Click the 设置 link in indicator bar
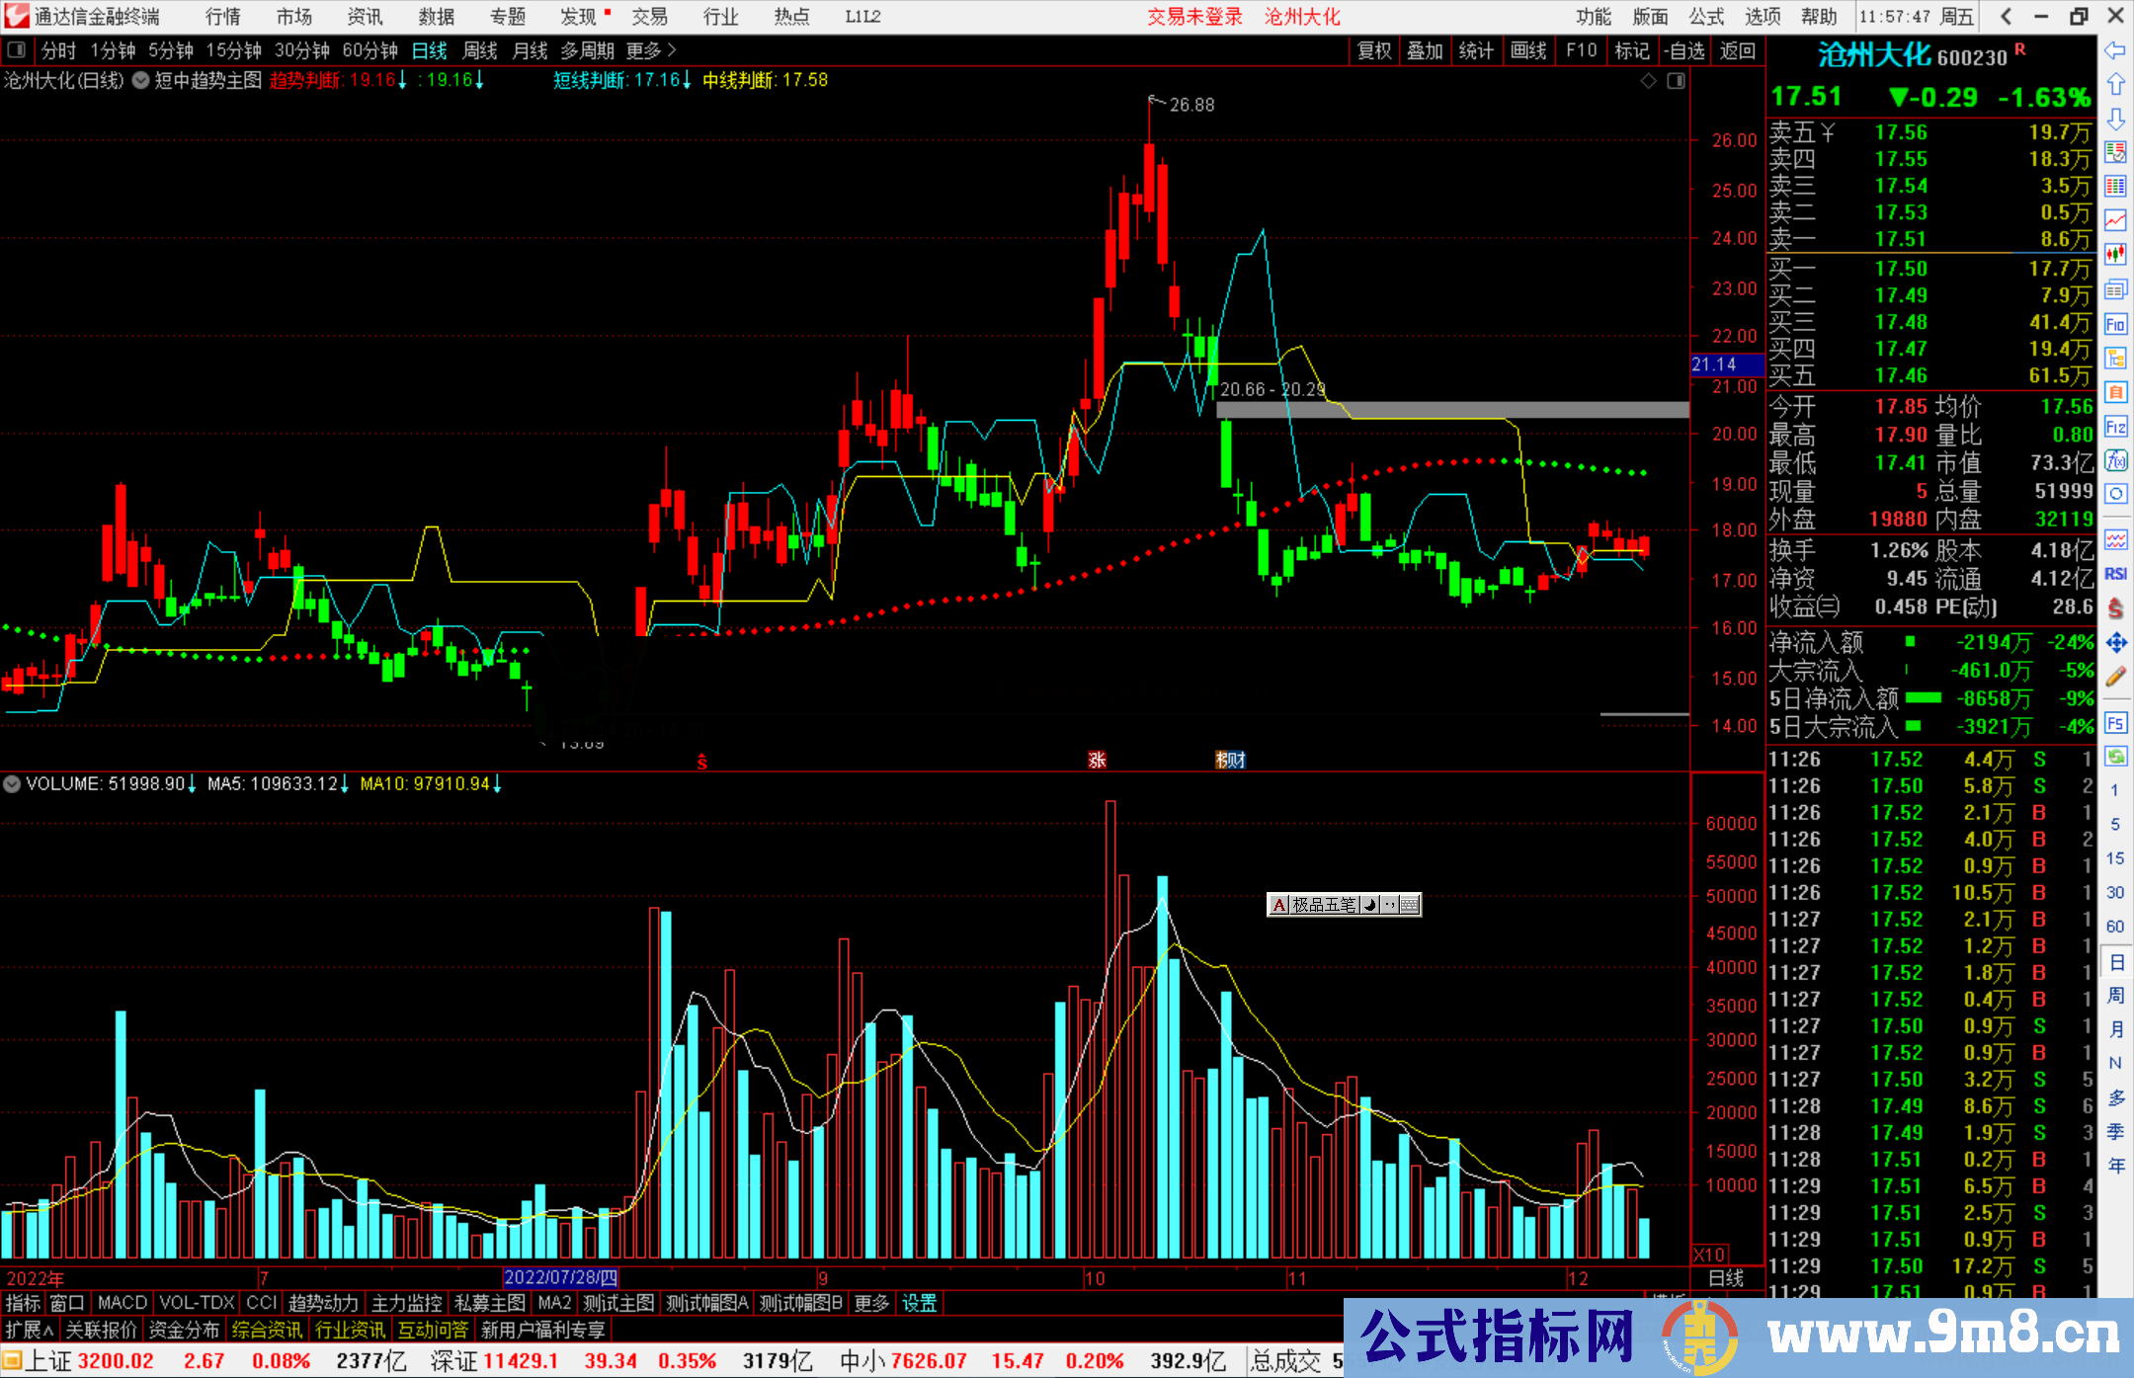Viewport: 2134px width, 1378px height. [919, 1303]
